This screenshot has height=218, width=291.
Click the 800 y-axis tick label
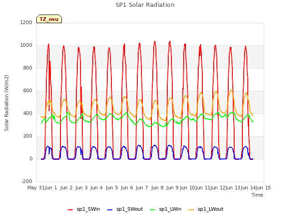click(28, 68)
